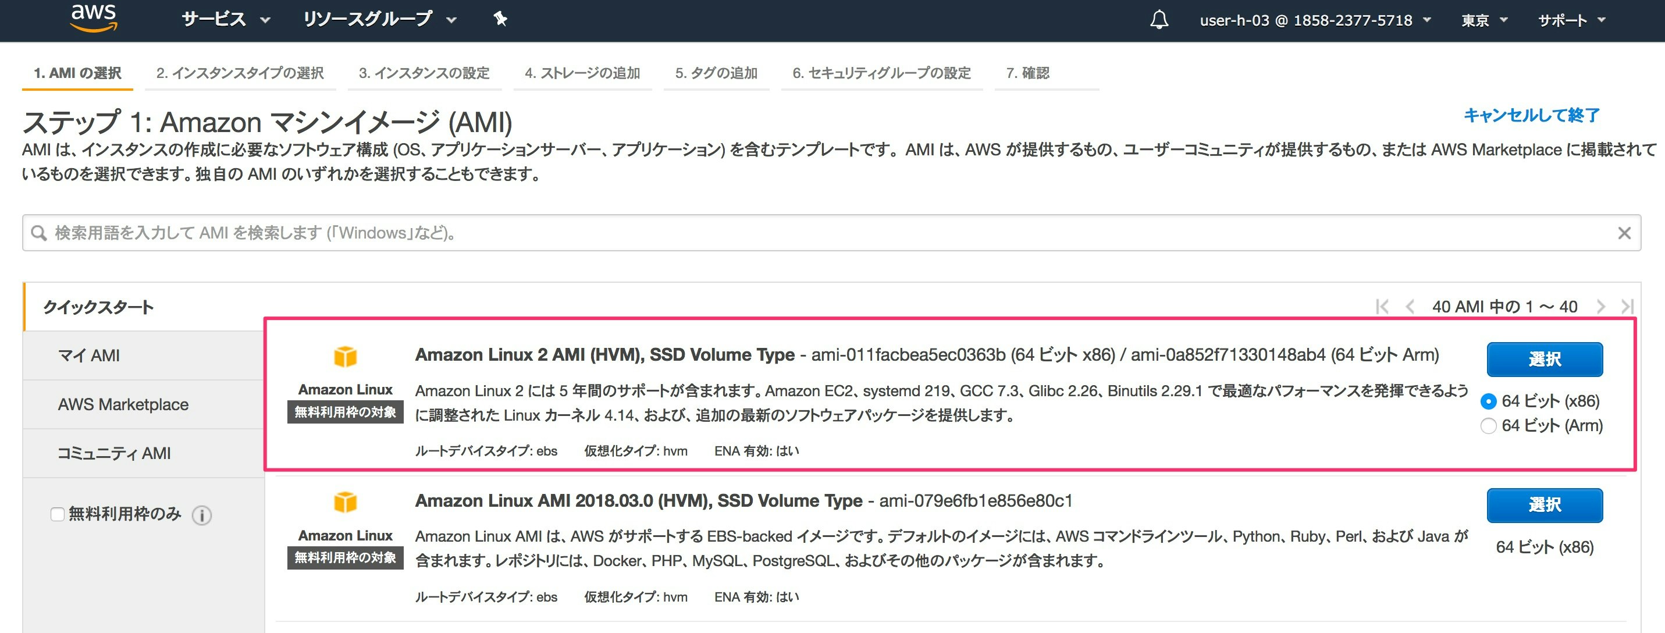Select the 64 ビット (Arm) radio button
The image size is (1665, 633).
(x=1488, y=426)
